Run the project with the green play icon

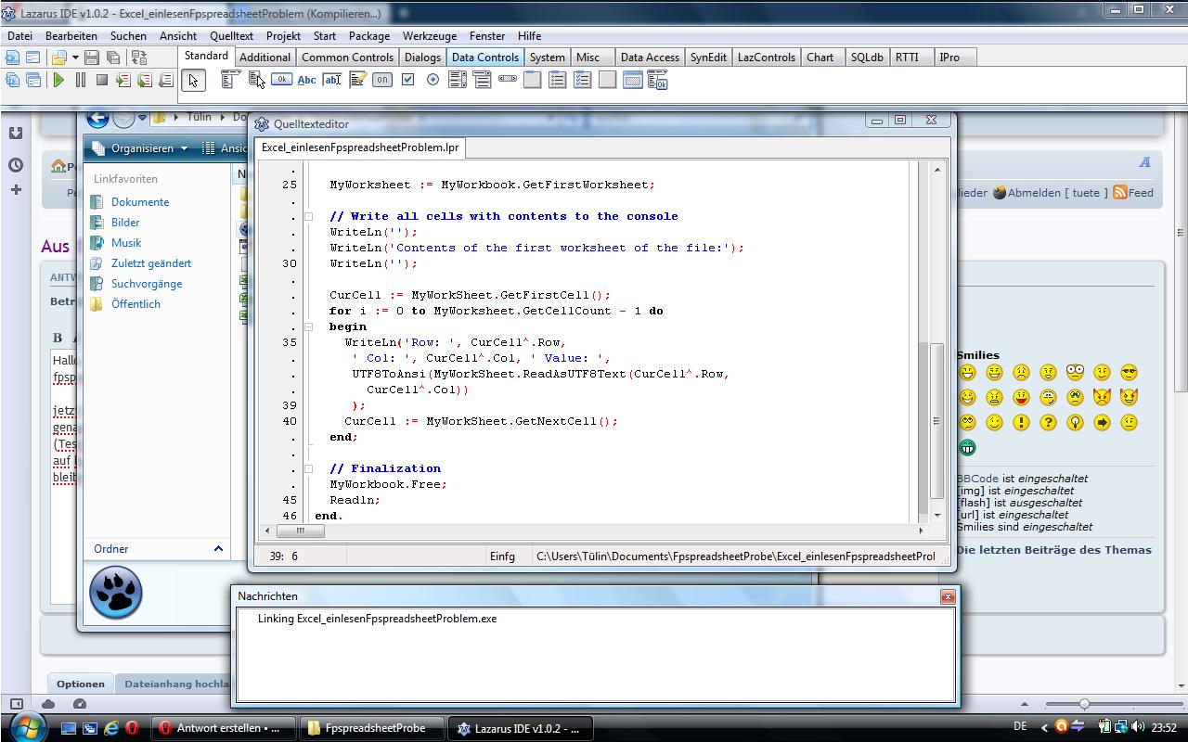click(x=58, y=81)
